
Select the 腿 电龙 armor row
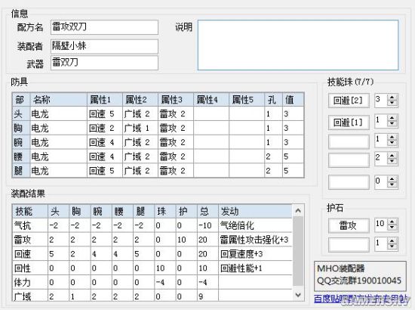pyautogui.click(x=158, y=171)
